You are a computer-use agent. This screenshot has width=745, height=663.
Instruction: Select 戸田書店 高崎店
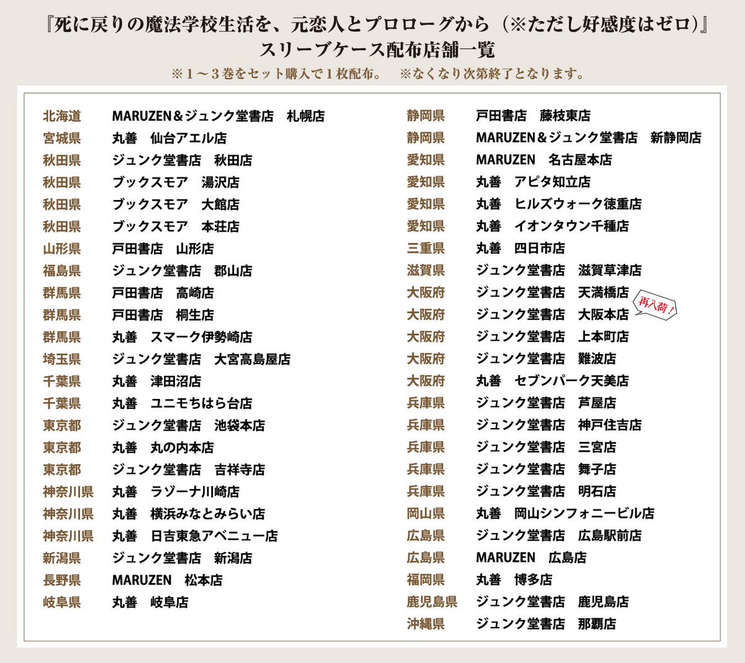(163, 293)
